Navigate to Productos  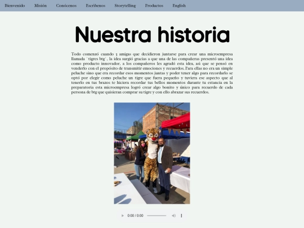(154, 6)
